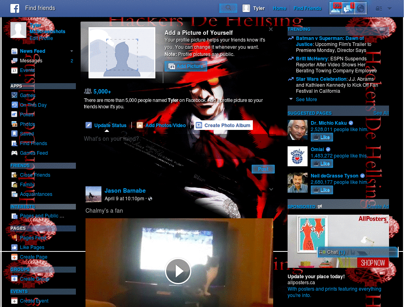The image size is (409, 307).
Task: Open Like Pages link in sidebar
Action: [x=32, y=247]
